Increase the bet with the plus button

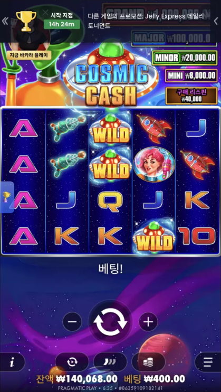[x=148, y=322]
